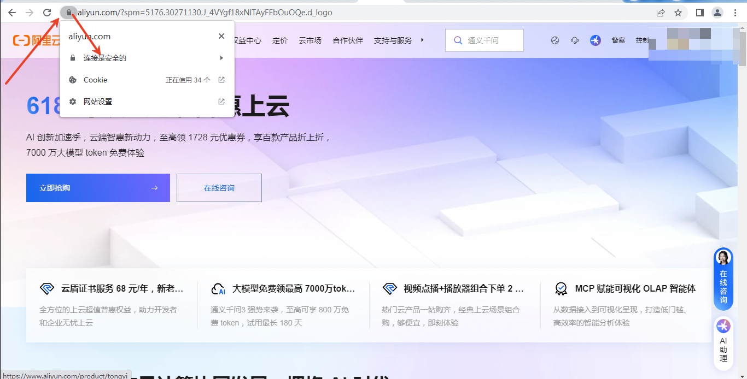This screenshot has height=379, width=747.
Task: Open the Chrome three-dot menu
Action: click(735, 12)
